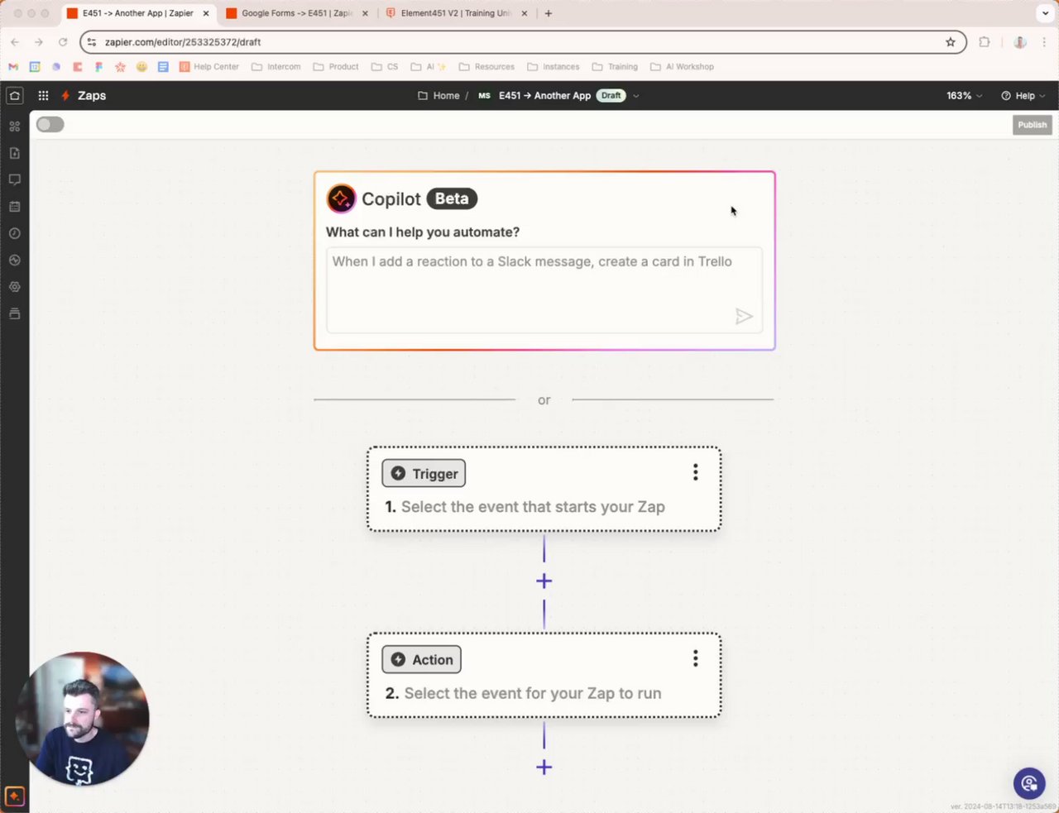Click the Draft status badge
The height and width of the screenshot is (813, 1059).
pyautogui.click(x=611, y=96)
